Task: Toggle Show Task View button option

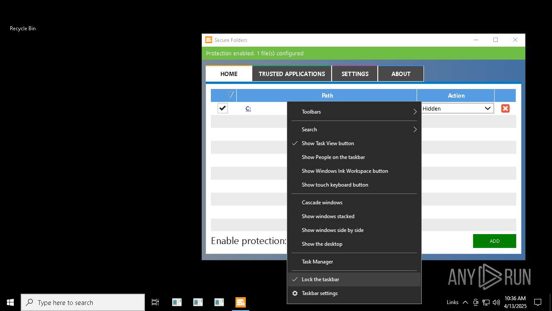Action: point(354,143)
